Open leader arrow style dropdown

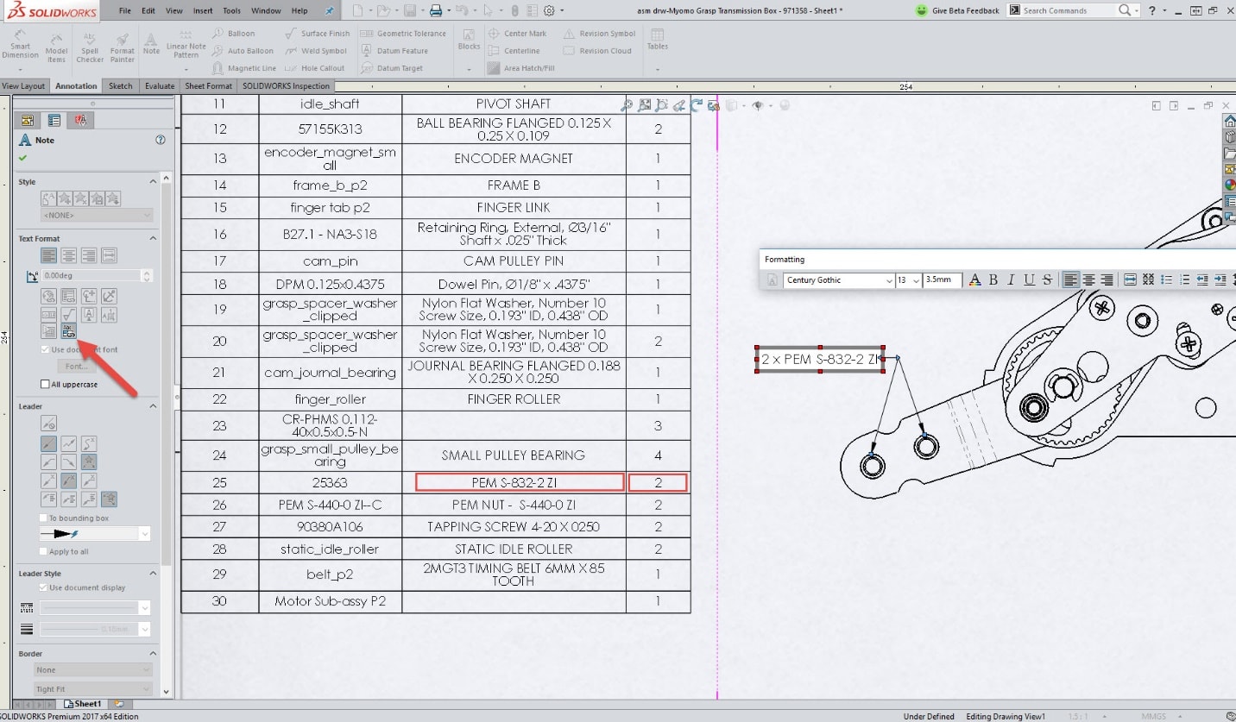tap(95, 534)
